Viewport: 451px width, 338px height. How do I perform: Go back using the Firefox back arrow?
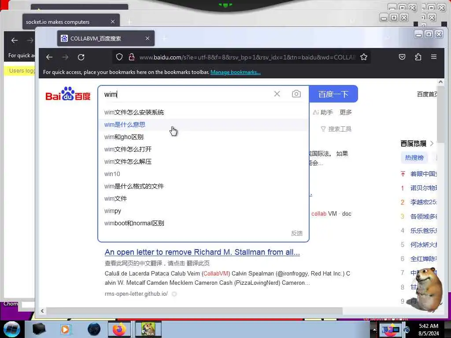pyautogui.click(x=49, y=57)
